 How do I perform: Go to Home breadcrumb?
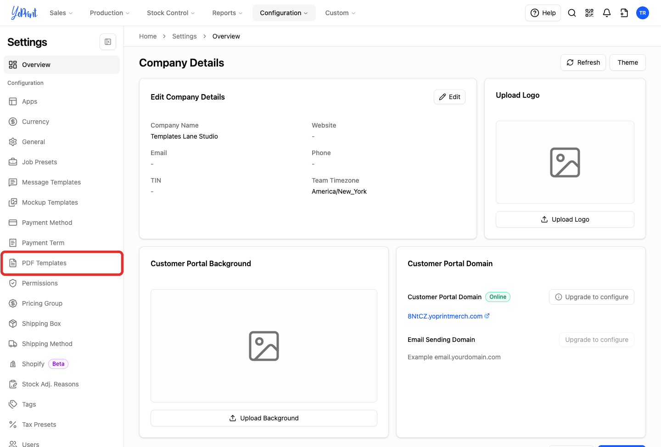coord(148,36)
